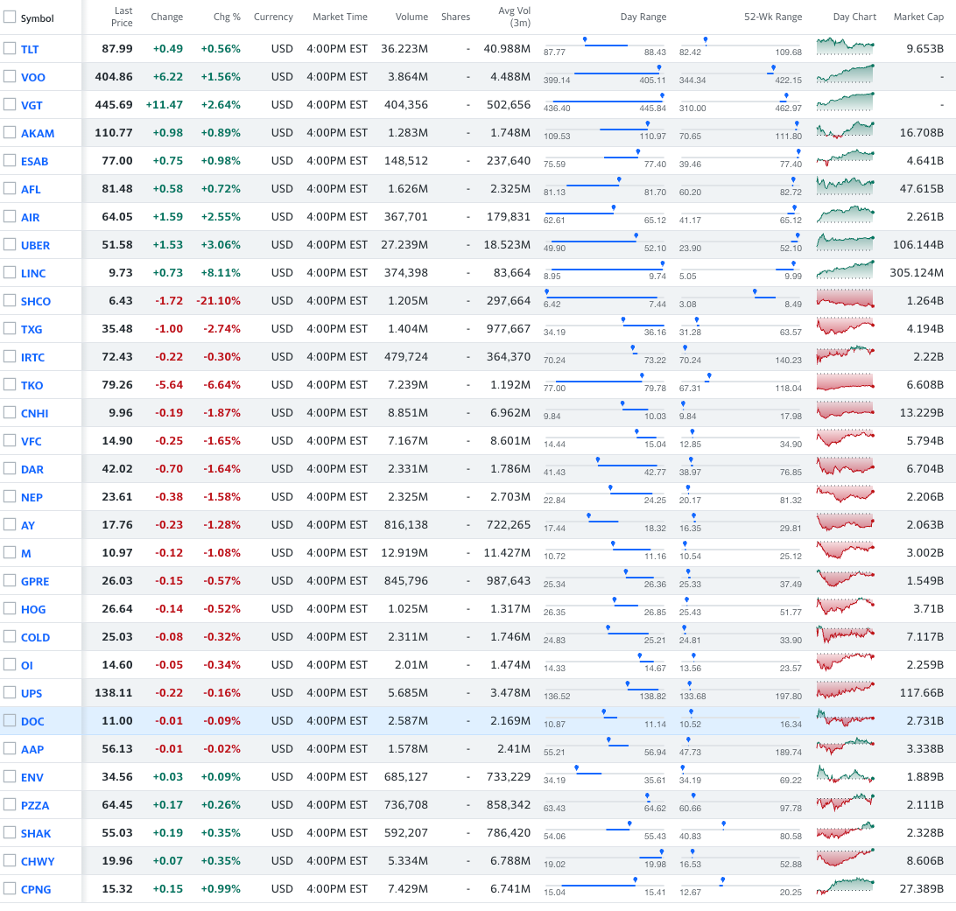Screen dimensions: 956x911
Task: Select the VOO row checkbox
Action: coord(9,76)
